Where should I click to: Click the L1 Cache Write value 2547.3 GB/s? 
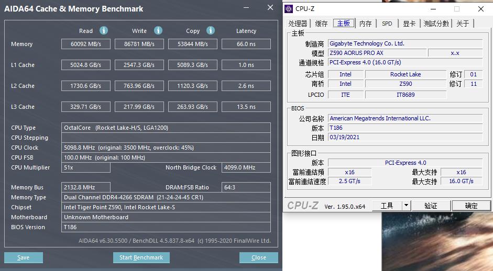coord(139,65)
